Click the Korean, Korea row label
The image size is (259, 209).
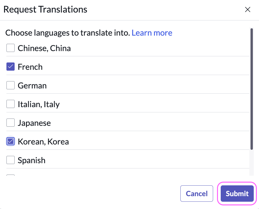[x=43, y=141]
